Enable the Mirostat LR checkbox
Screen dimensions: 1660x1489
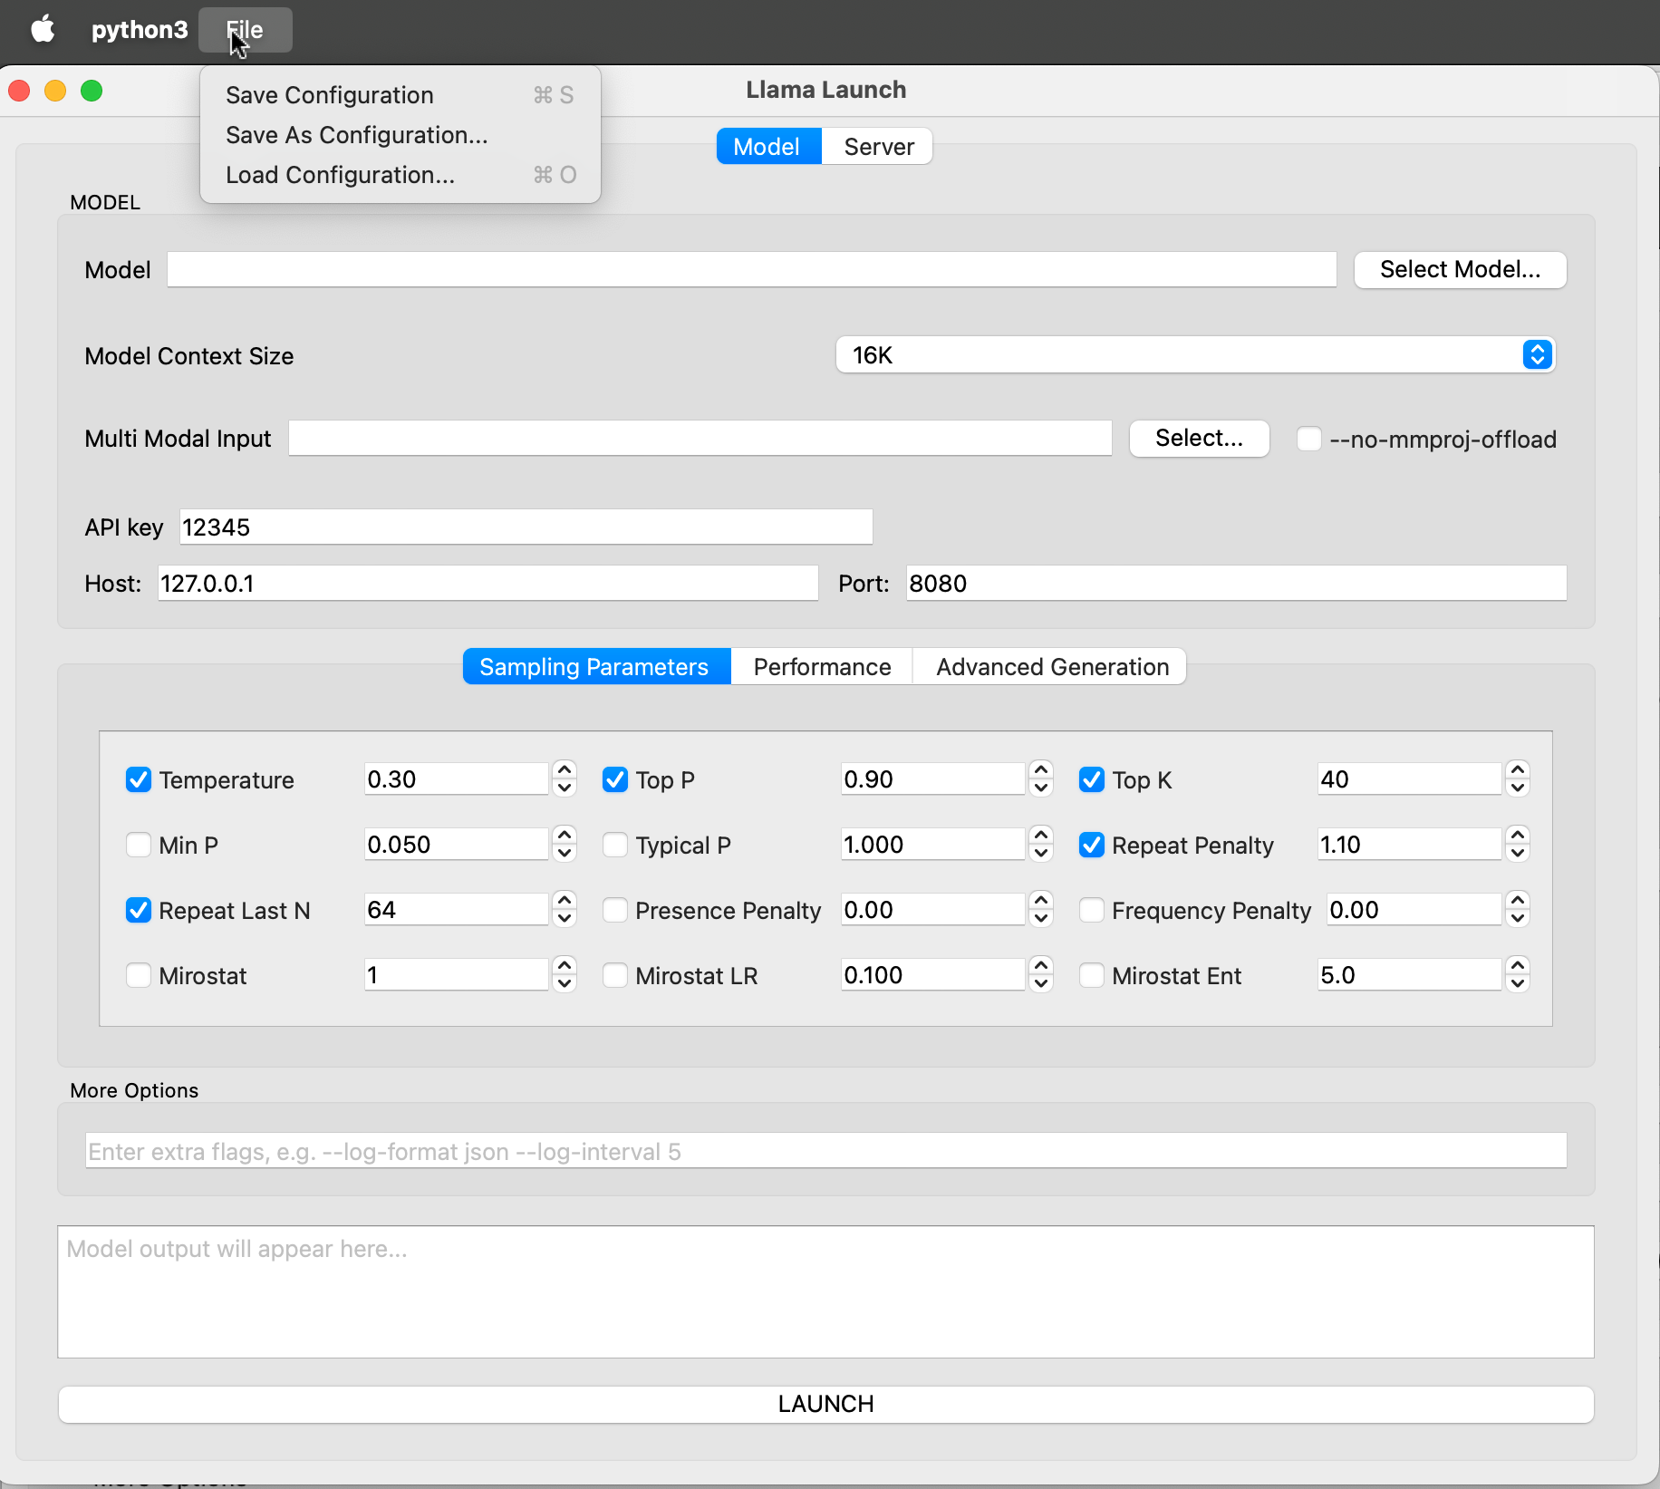[615, 975]
